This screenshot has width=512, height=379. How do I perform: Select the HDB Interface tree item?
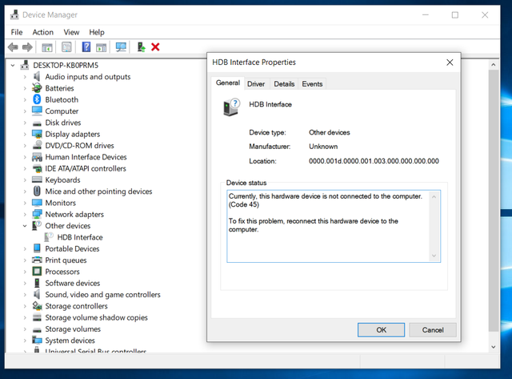(80, 237)
